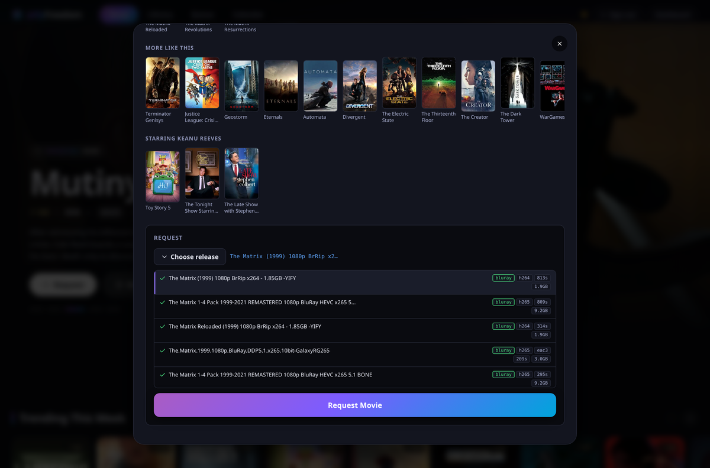Click the eac3 tag on GalaxyRG265 release
This screenshot has height=468, width=710.
click(x=543, y=350)
